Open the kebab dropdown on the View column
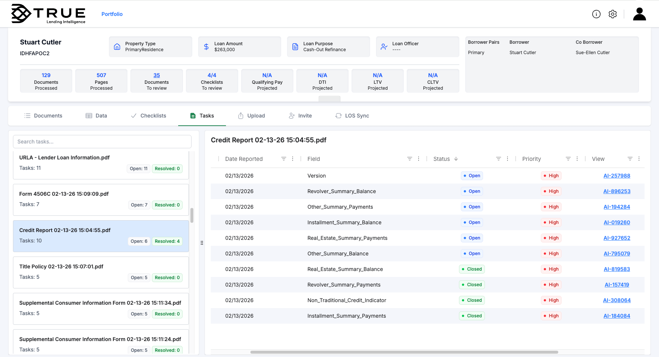Viewport: 659px width, 357px height. coord(639,159)
